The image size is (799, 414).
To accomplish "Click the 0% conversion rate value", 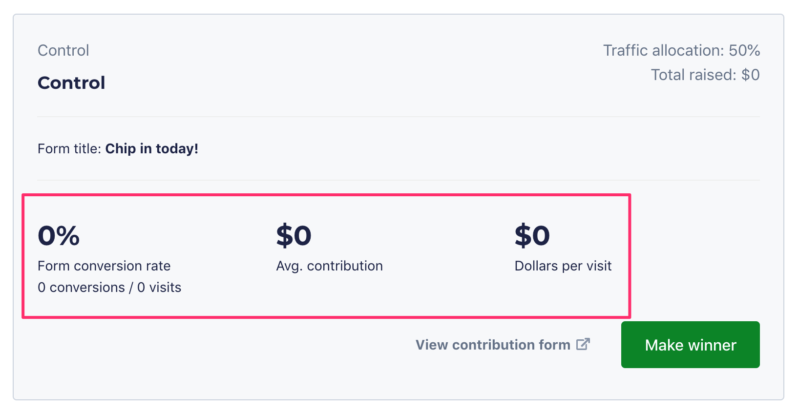I will click(x=59, y=236).
